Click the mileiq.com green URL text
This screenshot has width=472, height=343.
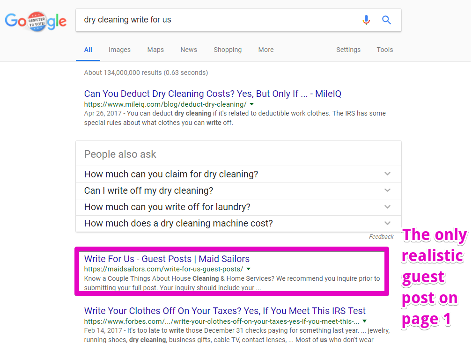click(x=165, y=104)
